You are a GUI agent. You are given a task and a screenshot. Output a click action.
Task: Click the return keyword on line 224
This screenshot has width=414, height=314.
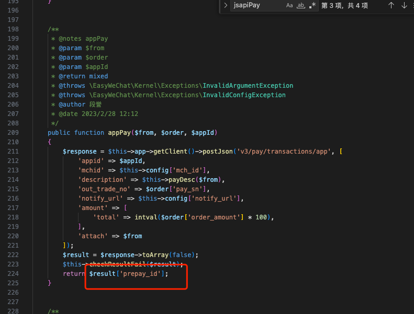74,274
